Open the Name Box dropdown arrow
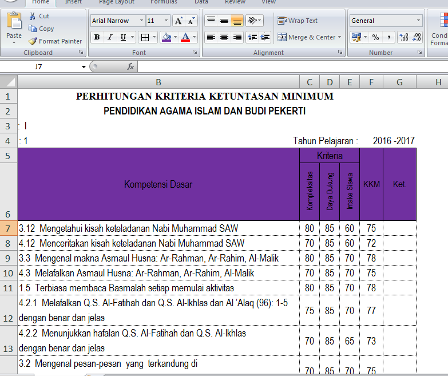The height and width of the screenshot is (376, 448). tap(84, 67)
